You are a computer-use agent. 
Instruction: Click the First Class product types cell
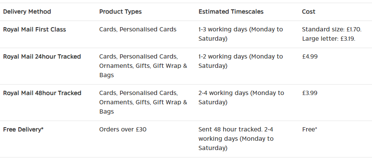tap(138, 29)
